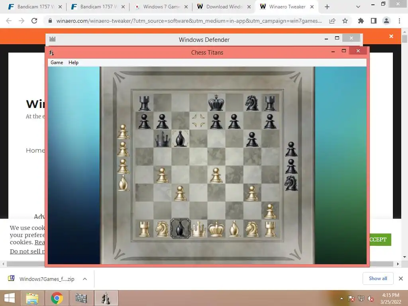Click the white pawn on h2

(x=270, y=211)
